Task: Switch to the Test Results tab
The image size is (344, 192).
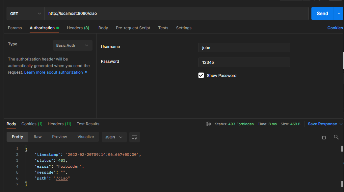Action: (88, 124)
